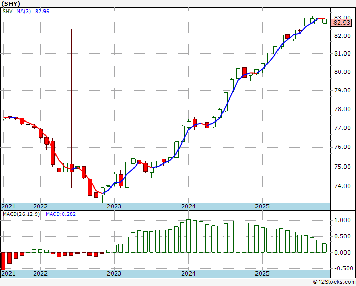Click the MACD(26,12,9) indicator label

pyautogui.click(x=21, y=214)
